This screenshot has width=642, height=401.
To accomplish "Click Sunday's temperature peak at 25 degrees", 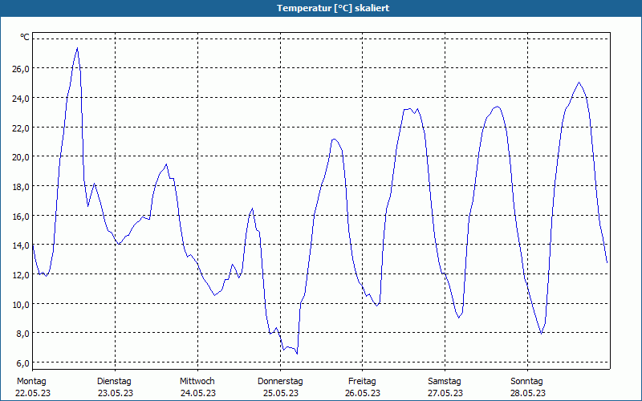I will (579, 83).
